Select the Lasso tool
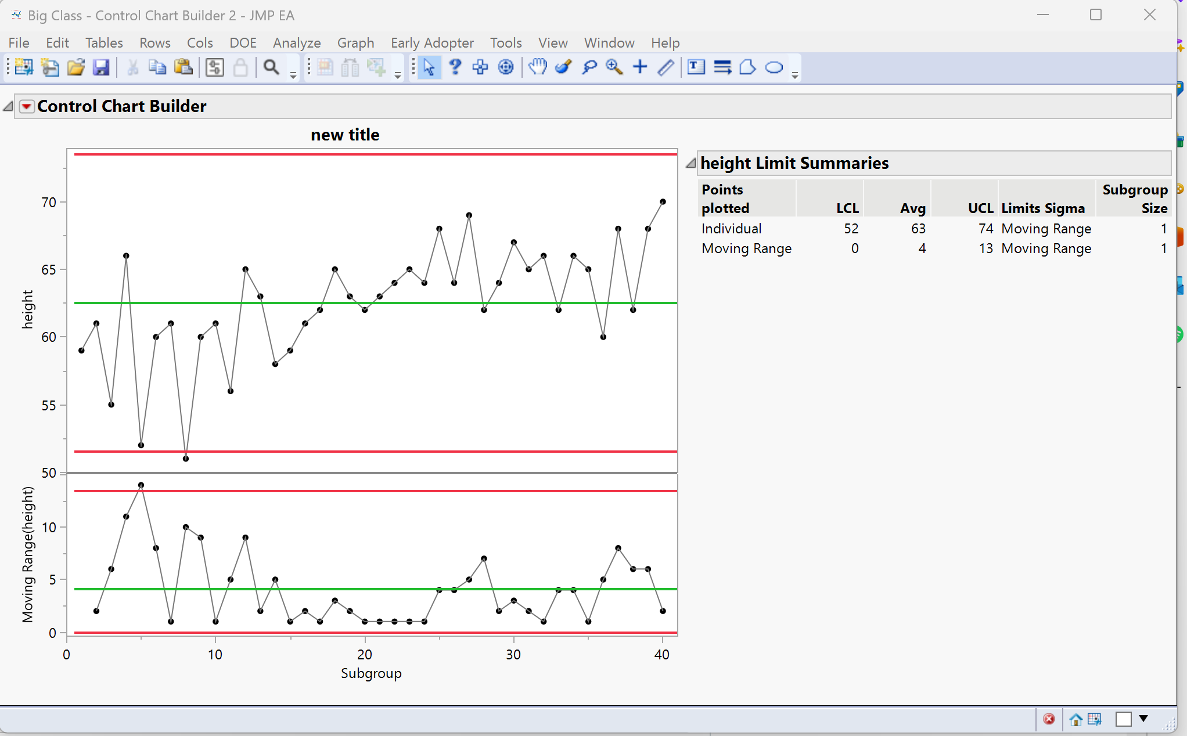 point(589,67)
